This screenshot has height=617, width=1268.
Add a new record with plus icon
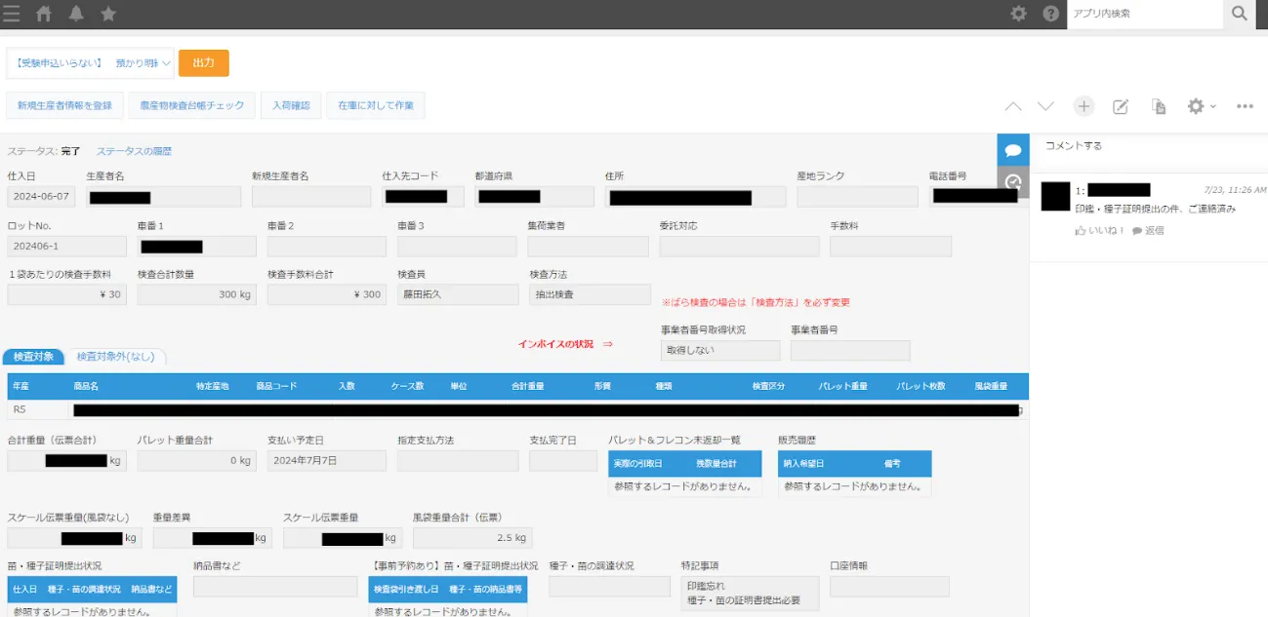coord(1084,106)
